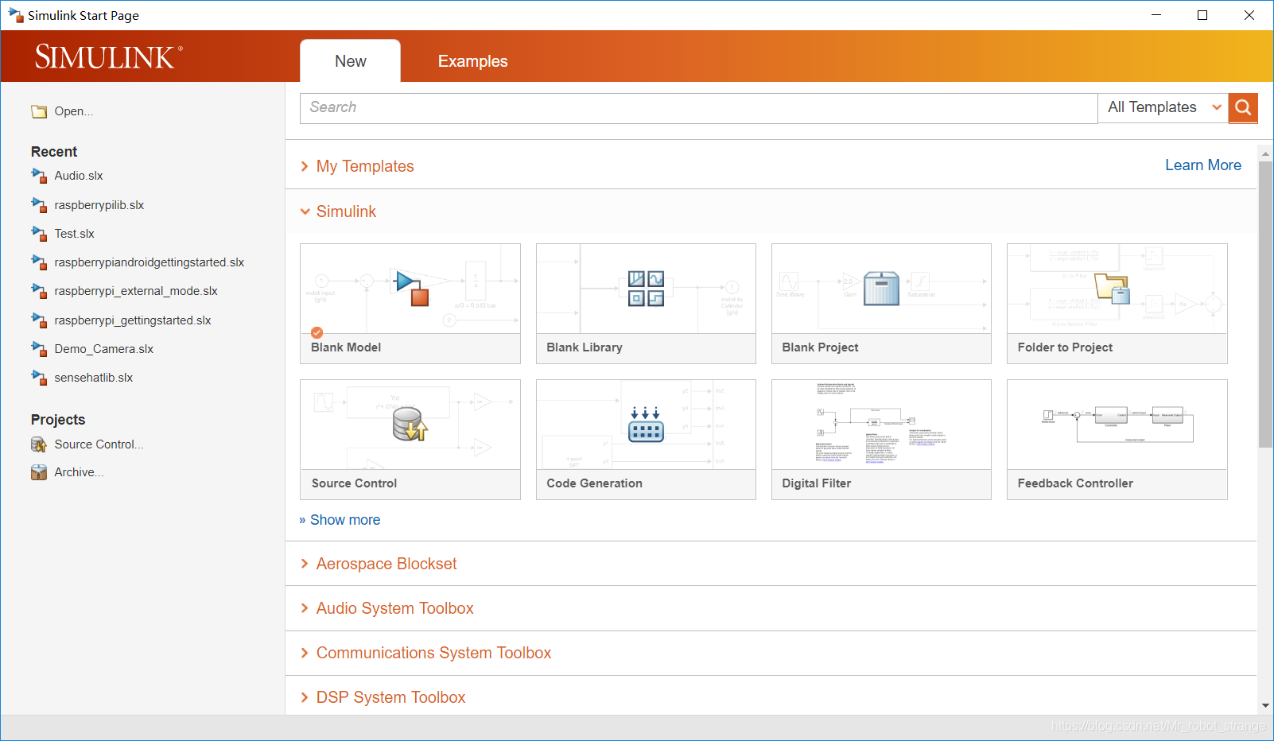Click the Show more link
Screen dimensions: 1274x741
[x=344, y=520]
